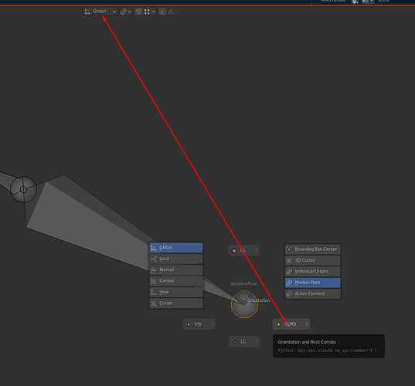Viewport: 415px width, 386px height.
Task: Choose Gimbal orientation
Action: tap(176, 281)
